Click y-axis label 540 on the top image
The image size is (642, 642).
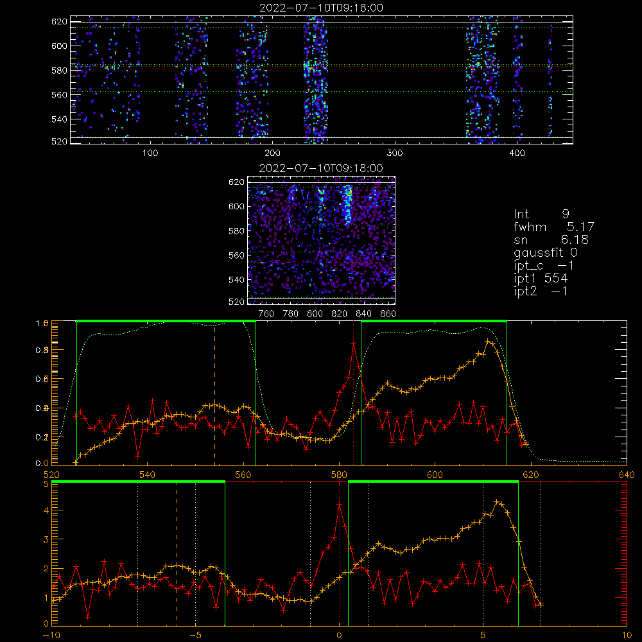59,119
